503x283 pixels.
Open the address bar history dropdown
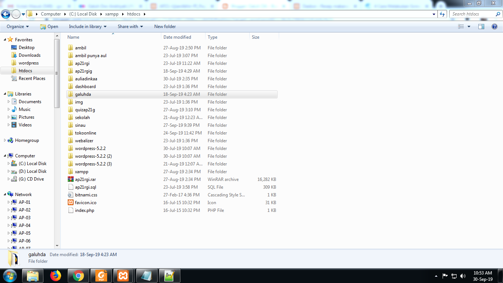tap(434, 14)
